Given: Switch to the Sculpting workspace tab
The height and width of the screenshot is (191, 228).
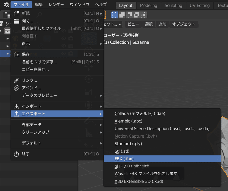Looking at the screenshot, I should tap(173, 5).
